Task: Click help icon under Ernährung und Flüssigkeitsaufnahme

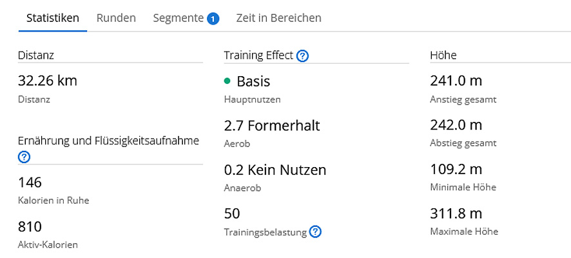Action: click(x=24, y=157)
